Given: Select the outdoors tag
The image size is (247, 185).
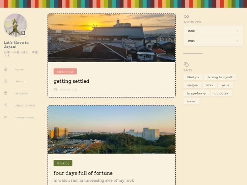Looking at the screenshot, I should pyautogui.click(x=221, y=93).
